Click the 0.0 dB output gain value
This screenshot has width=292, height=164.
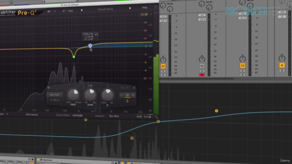147,117
